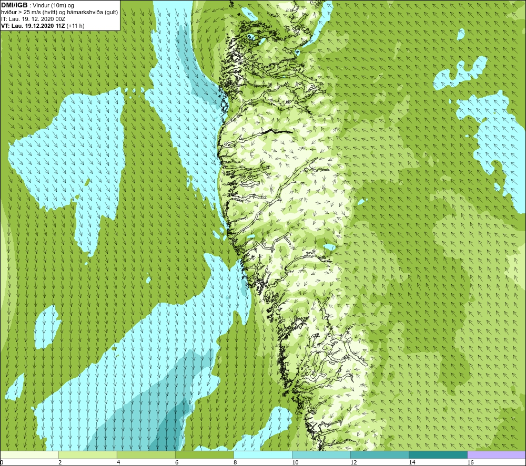Click the legend tick label '10'
The height and width of the screenshot is (466, 526).
coord(295,462)
